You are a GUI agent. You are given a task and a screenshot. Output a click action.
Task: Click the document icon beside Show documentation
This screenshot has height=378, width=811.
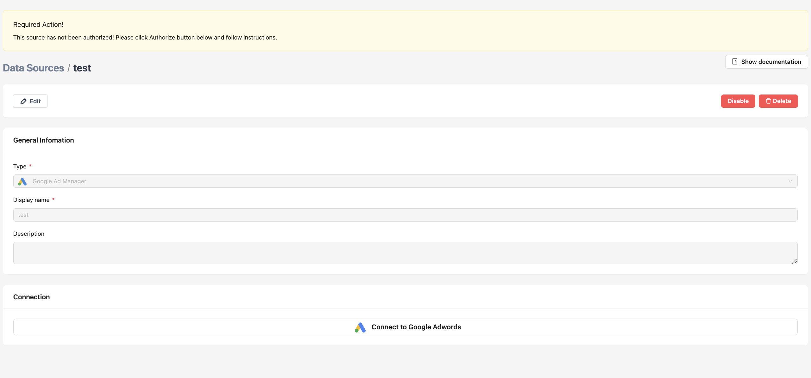pyautogui.click(x=735, y=62)
